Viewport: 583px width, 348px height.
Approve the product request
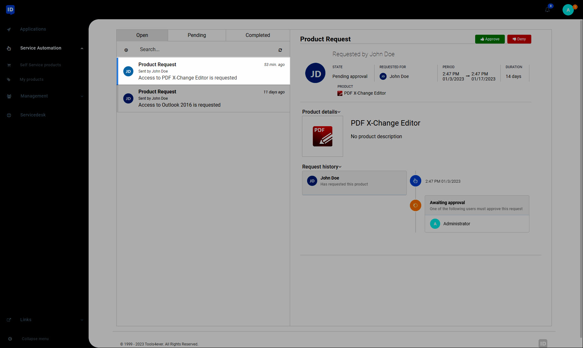coord(490,39)
